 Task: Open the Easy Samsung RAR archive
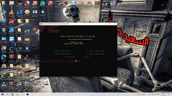coord(12,58)
